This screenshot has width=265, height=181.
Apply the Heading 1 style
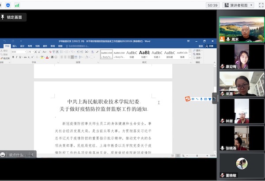[x=144, y=54]
